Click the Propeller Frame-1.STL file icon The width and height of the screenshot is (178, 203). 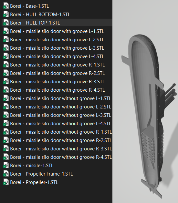[x=6, y=174]
